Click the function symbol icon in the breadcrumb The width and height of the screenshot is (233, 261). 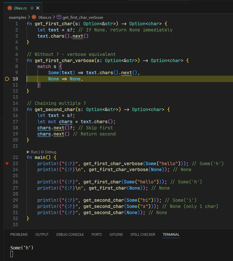[x=59, y=17]
